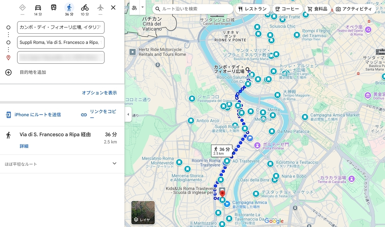Click the あ input language button
This screenshot has width=385, height=227.
134,8
